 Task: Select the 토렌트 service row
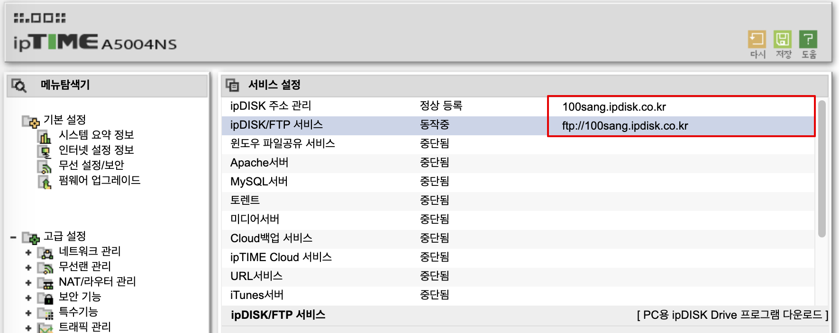[x=518, y=201]
